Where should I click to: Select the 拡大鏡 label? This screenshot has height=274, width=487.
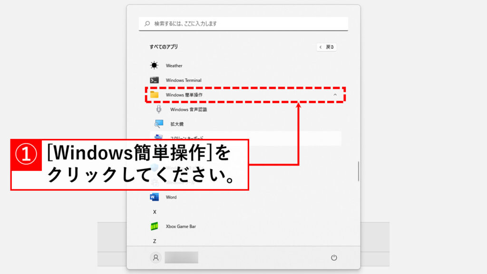[x=177, y=124]
